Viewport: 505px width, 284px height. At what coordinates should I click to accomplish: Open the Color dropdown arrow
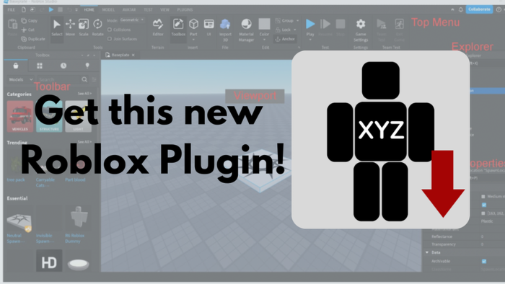pyautogui.click(x=265, y=40)
